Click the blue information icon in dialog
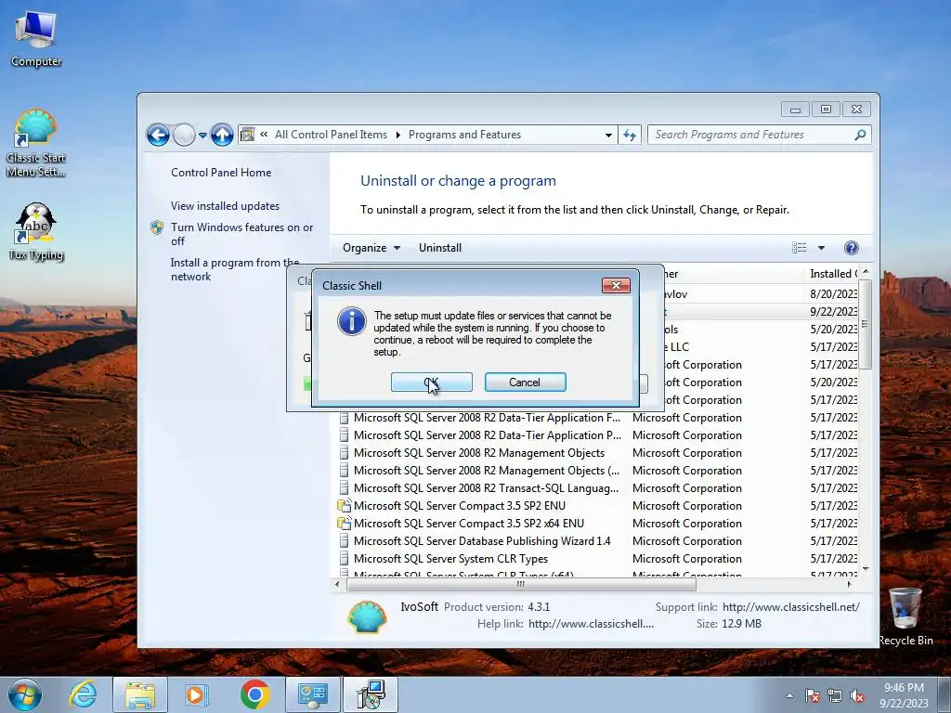 click(x=352, y=321)
